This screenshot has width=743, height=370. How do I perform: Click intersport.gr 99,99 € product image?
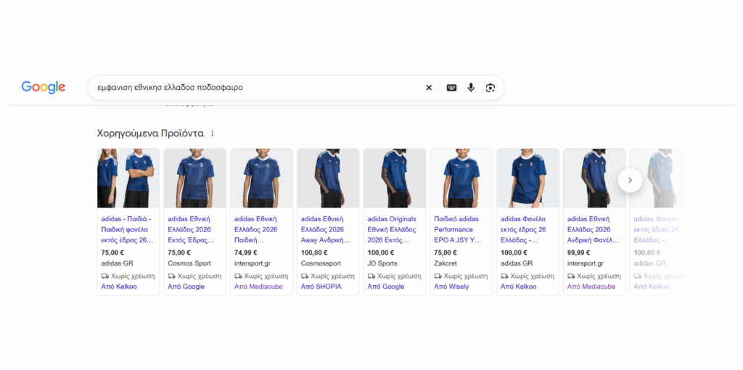595,178
